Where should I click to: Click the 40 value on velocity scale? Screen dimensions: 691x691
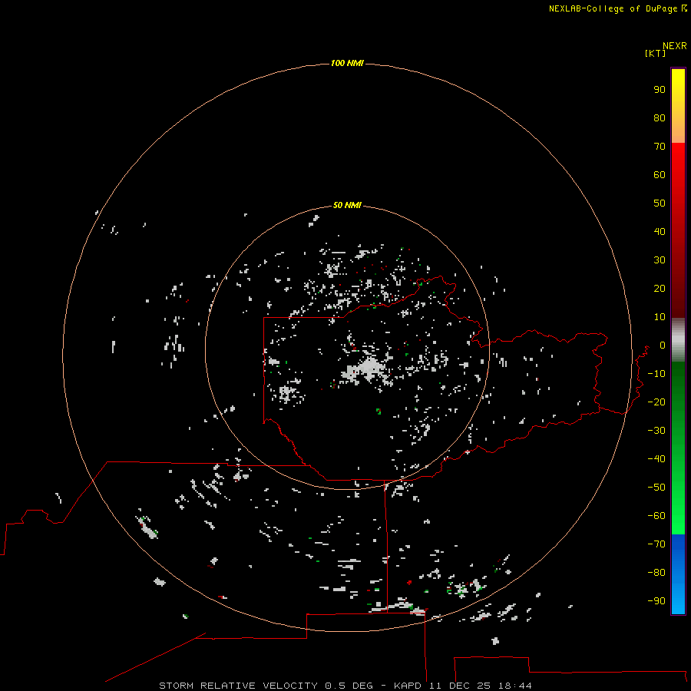tap(660, 231)
